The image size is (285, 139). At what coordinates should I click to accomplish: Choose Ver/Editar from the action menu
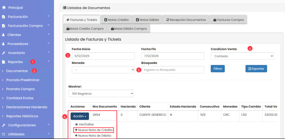click(x=85, y=124)
